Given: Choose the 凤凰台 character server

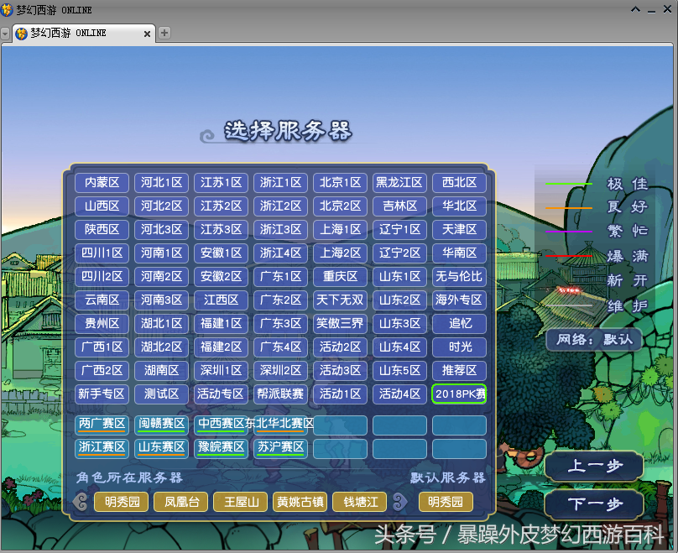Looking at the screenshot, I should click(x=181, y=502).
